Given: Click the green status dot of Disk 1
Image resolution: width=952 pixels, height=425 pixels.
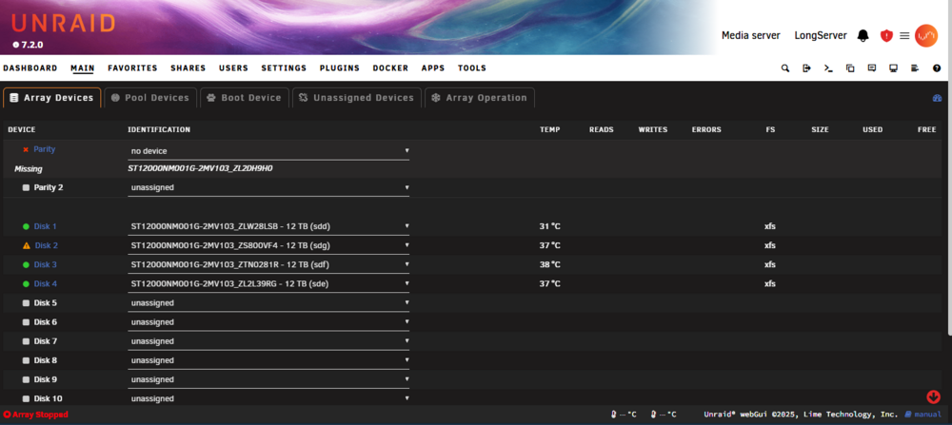Looking at the screenshot, I should [x=26, y=226].
